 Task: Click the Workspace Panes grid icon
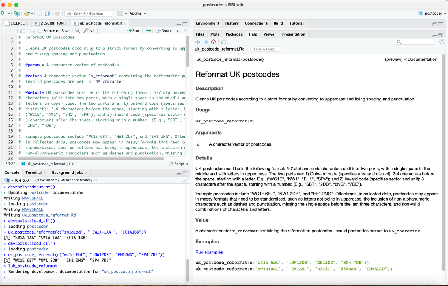coord(120,14)
